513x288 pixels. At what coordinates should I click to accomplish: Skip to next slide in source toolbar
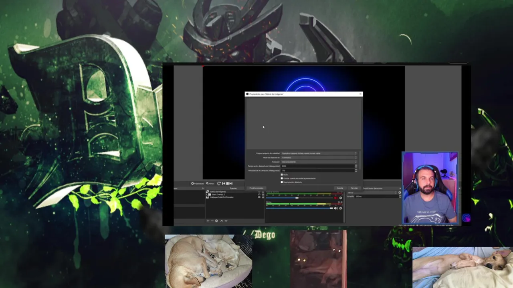230,184
